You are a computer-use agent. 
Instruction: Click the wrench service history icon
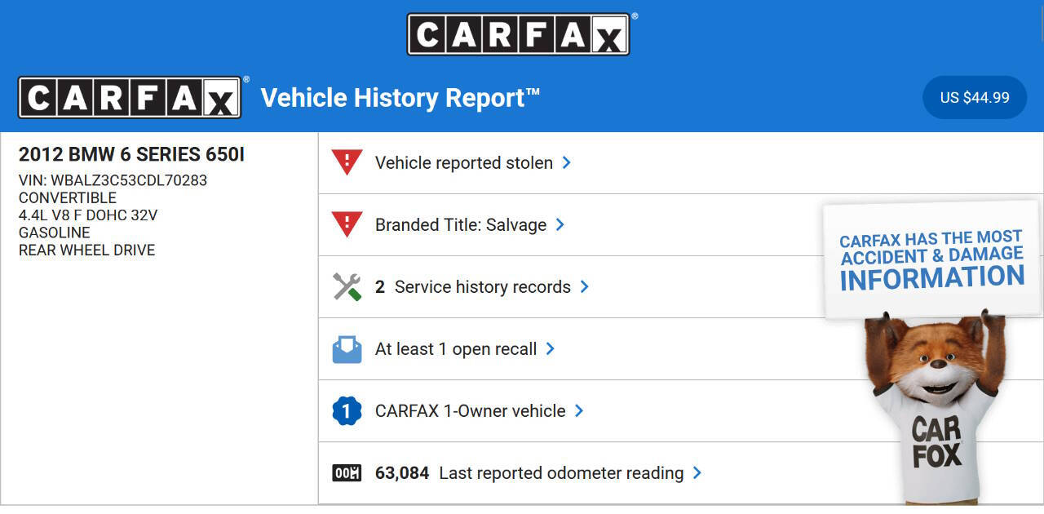click(347, 286)
